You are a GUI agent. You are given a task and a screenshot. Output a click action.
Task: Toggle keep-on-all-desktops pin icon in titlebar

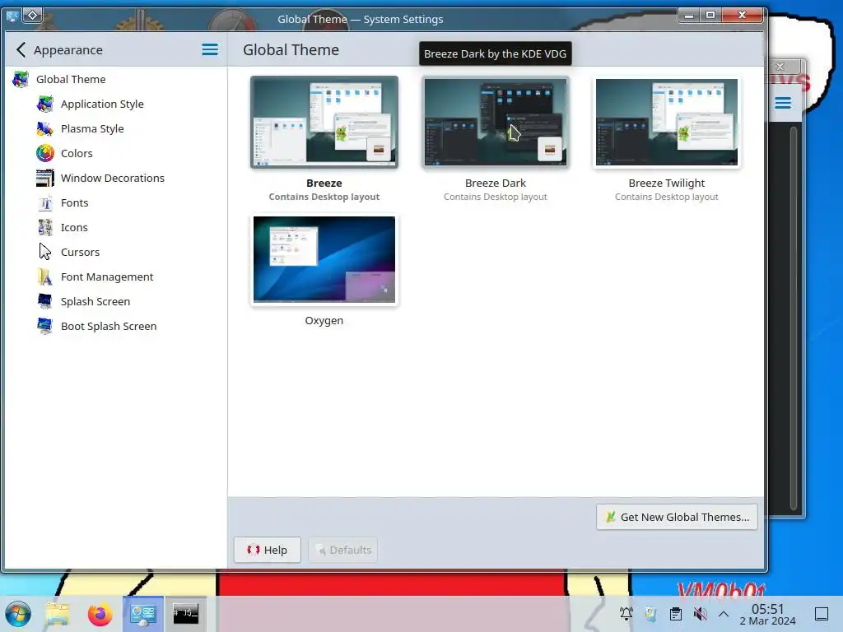pyautogui.click(x=32, y=16)
